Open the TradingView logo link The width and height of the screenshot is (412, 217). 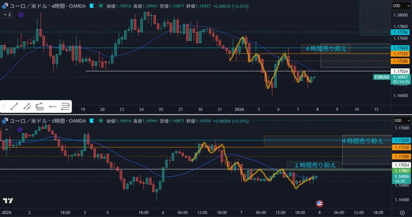8,201
